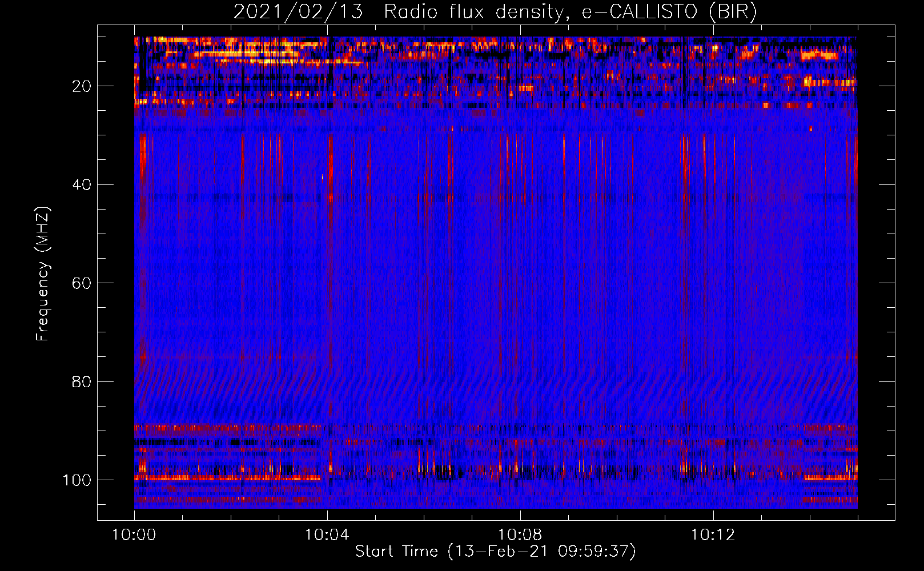The width and height of the screenshot is (924, 571).
Task: Click the 10:12 time tick label
Action: tap(713, 535)
